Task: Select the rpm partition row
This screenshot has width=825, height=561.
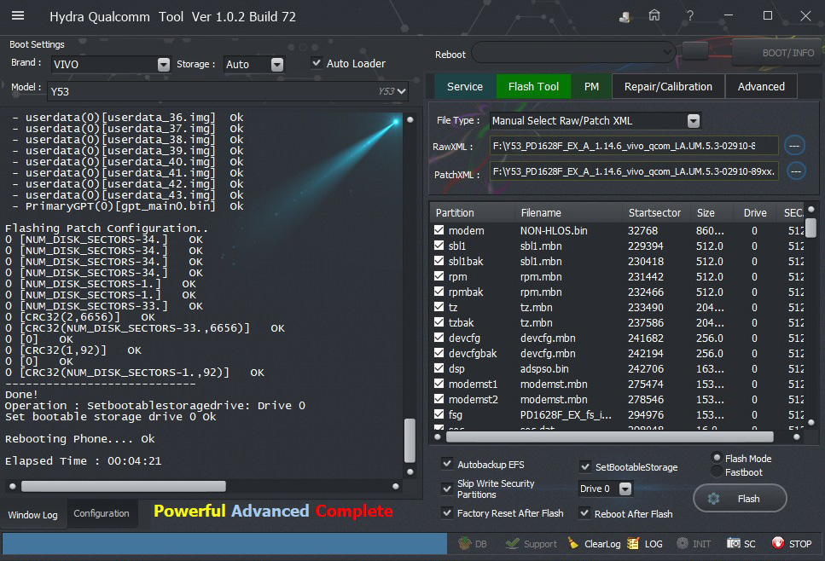Action: [x=619, y=276]
